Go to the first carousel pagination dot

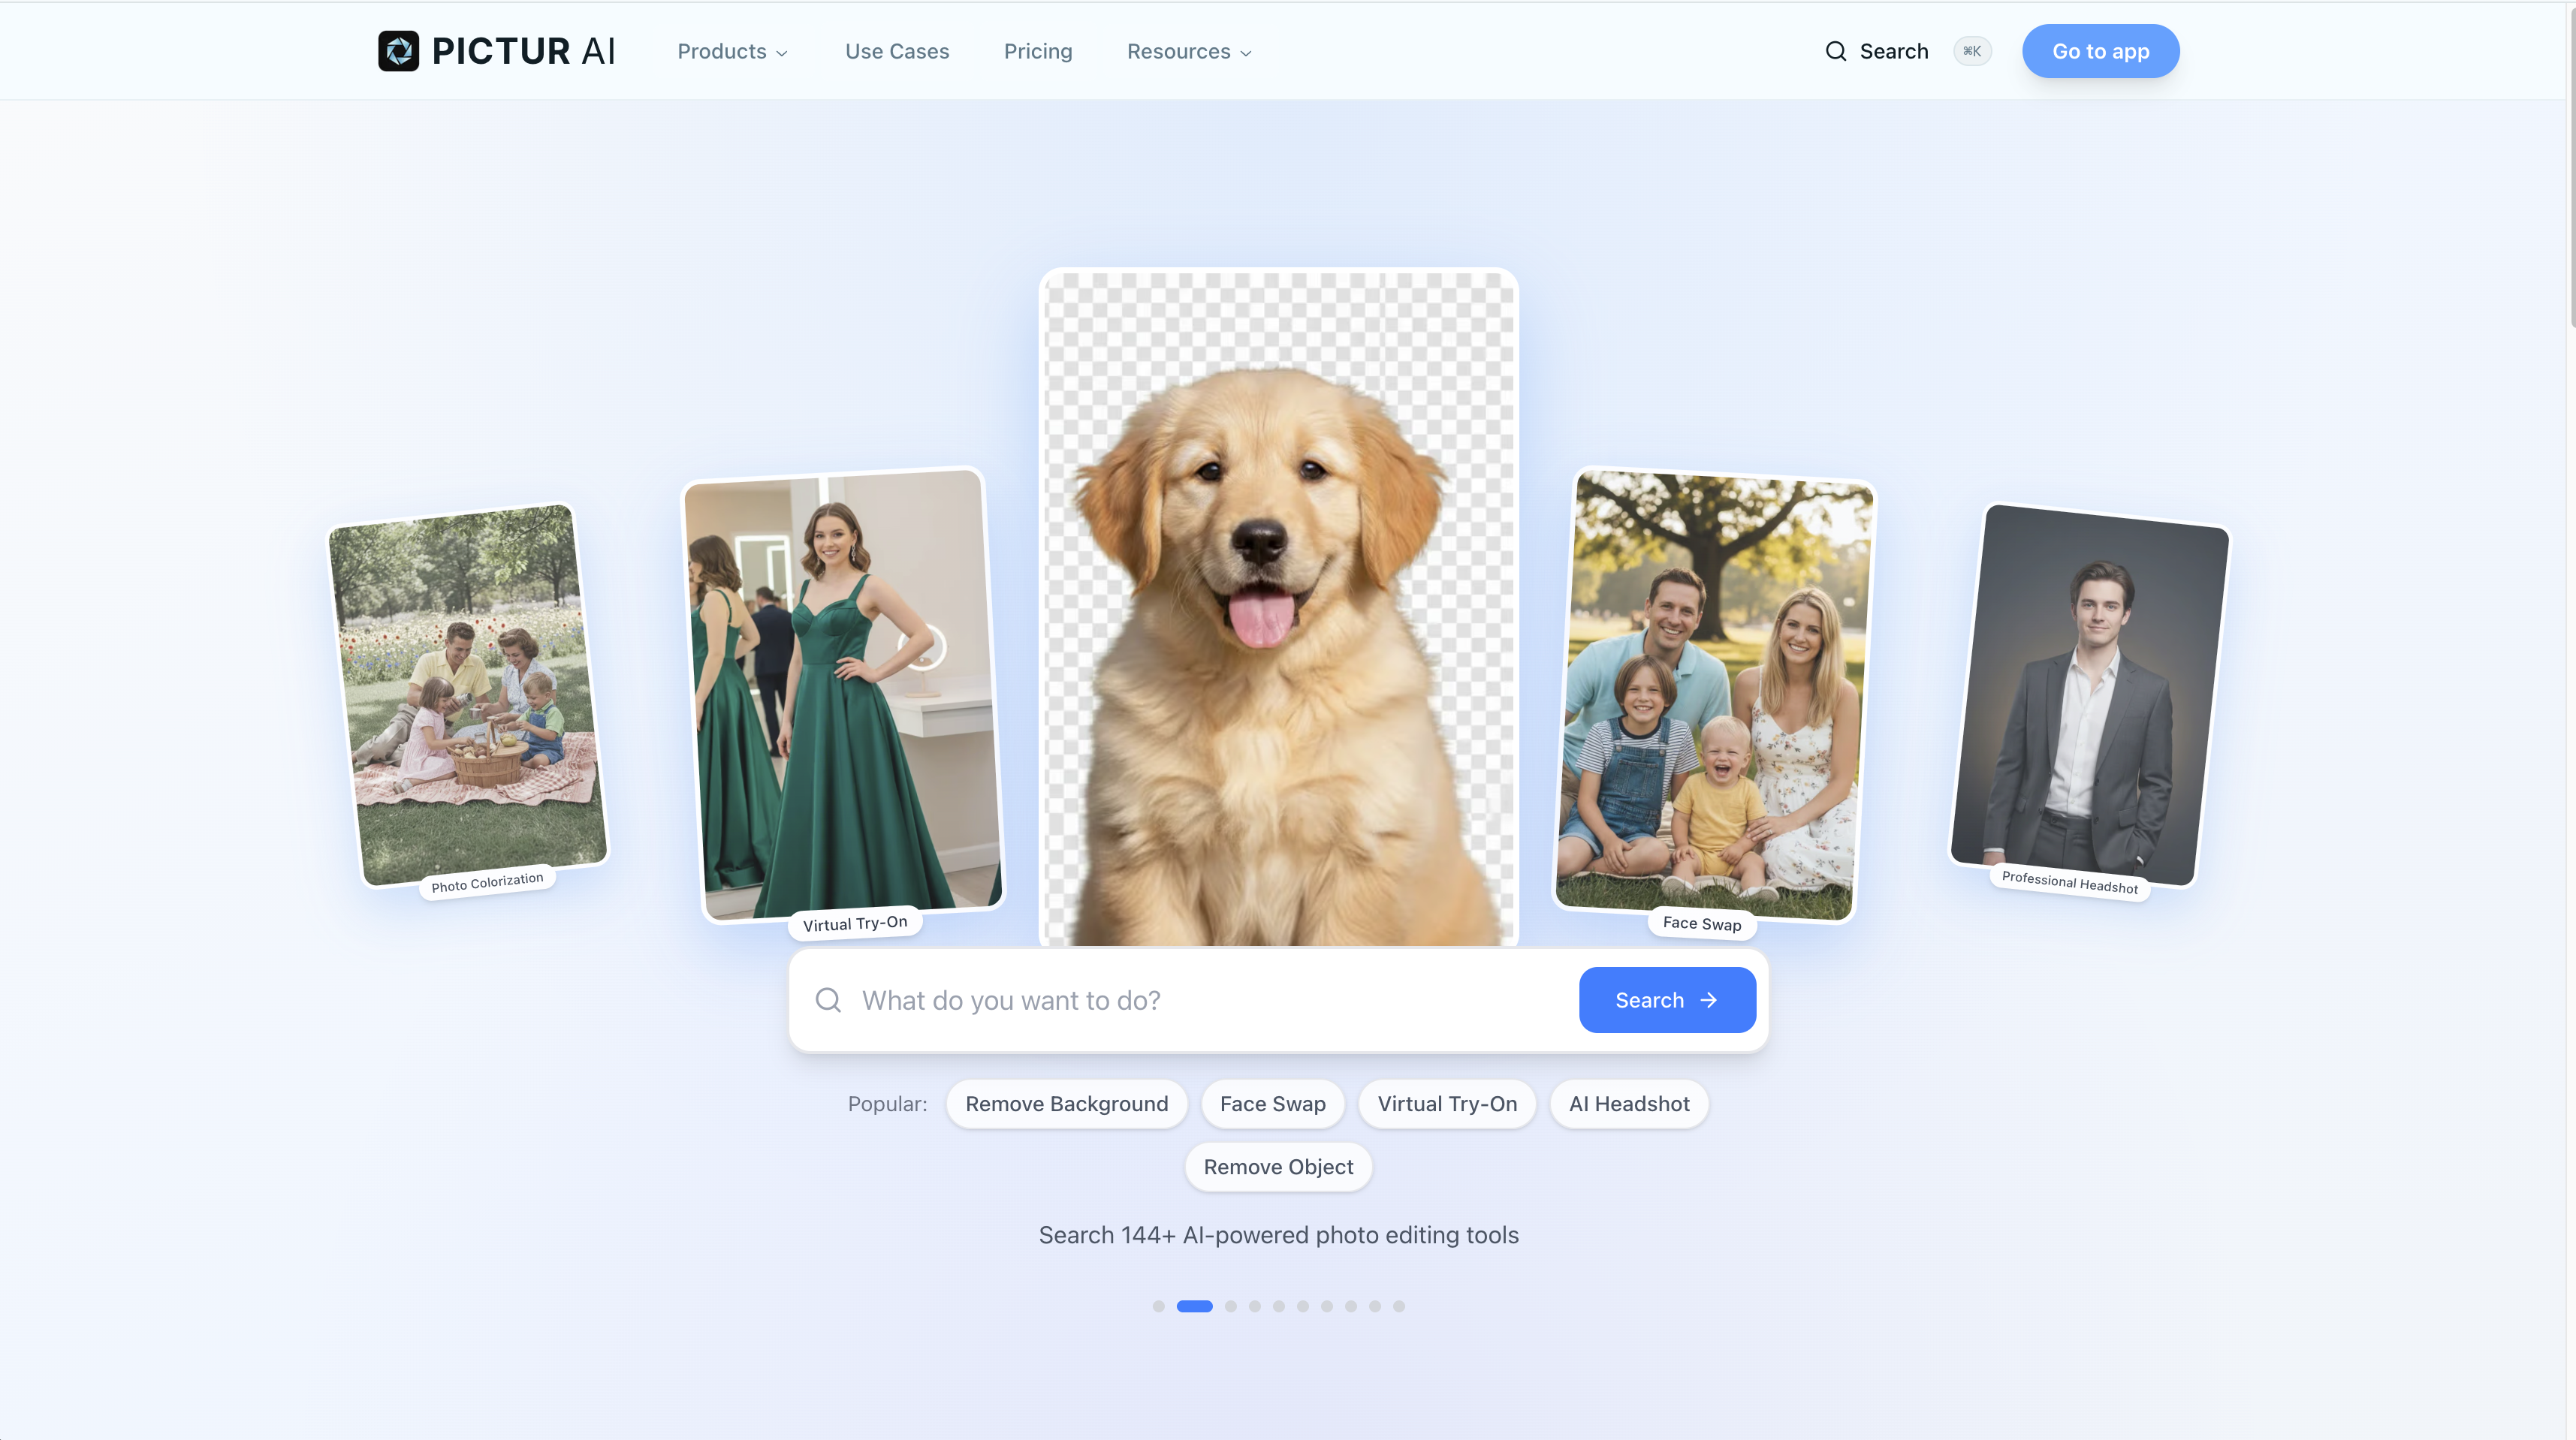[1158, 1306]
